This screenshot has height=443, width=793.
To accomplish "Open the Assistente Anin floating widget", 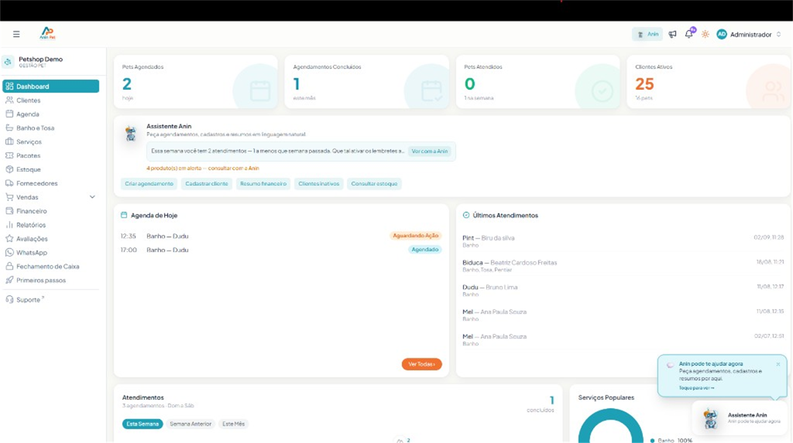I will click(739, 418).
